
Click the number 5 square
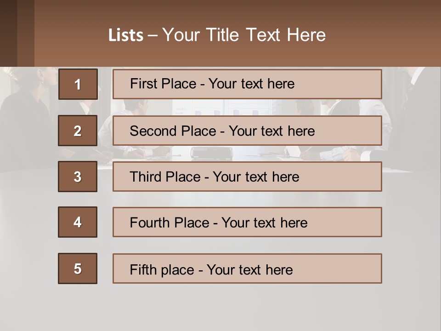click(x=78, y=268)
